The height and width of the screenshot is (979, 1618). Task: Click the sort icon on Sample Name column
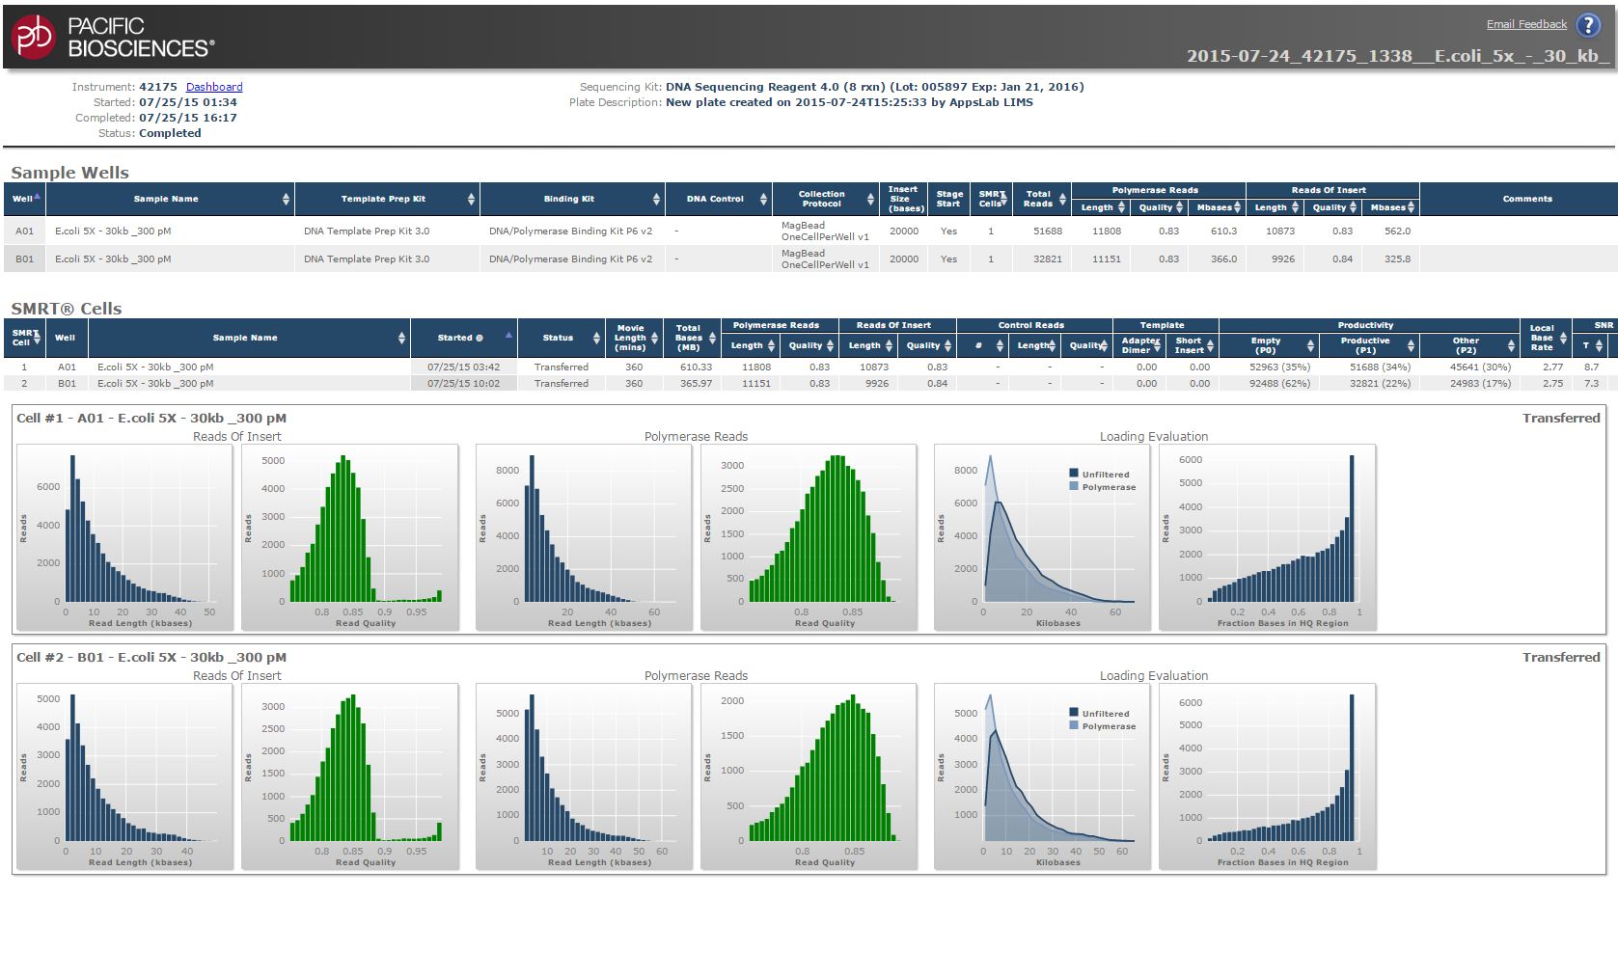286,199
